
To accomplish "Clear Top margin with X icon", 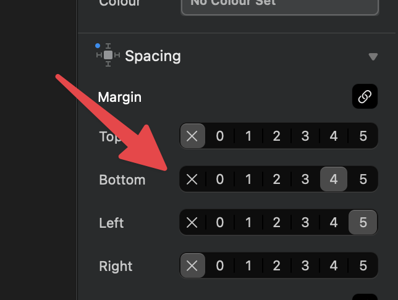I will [192, 136].
